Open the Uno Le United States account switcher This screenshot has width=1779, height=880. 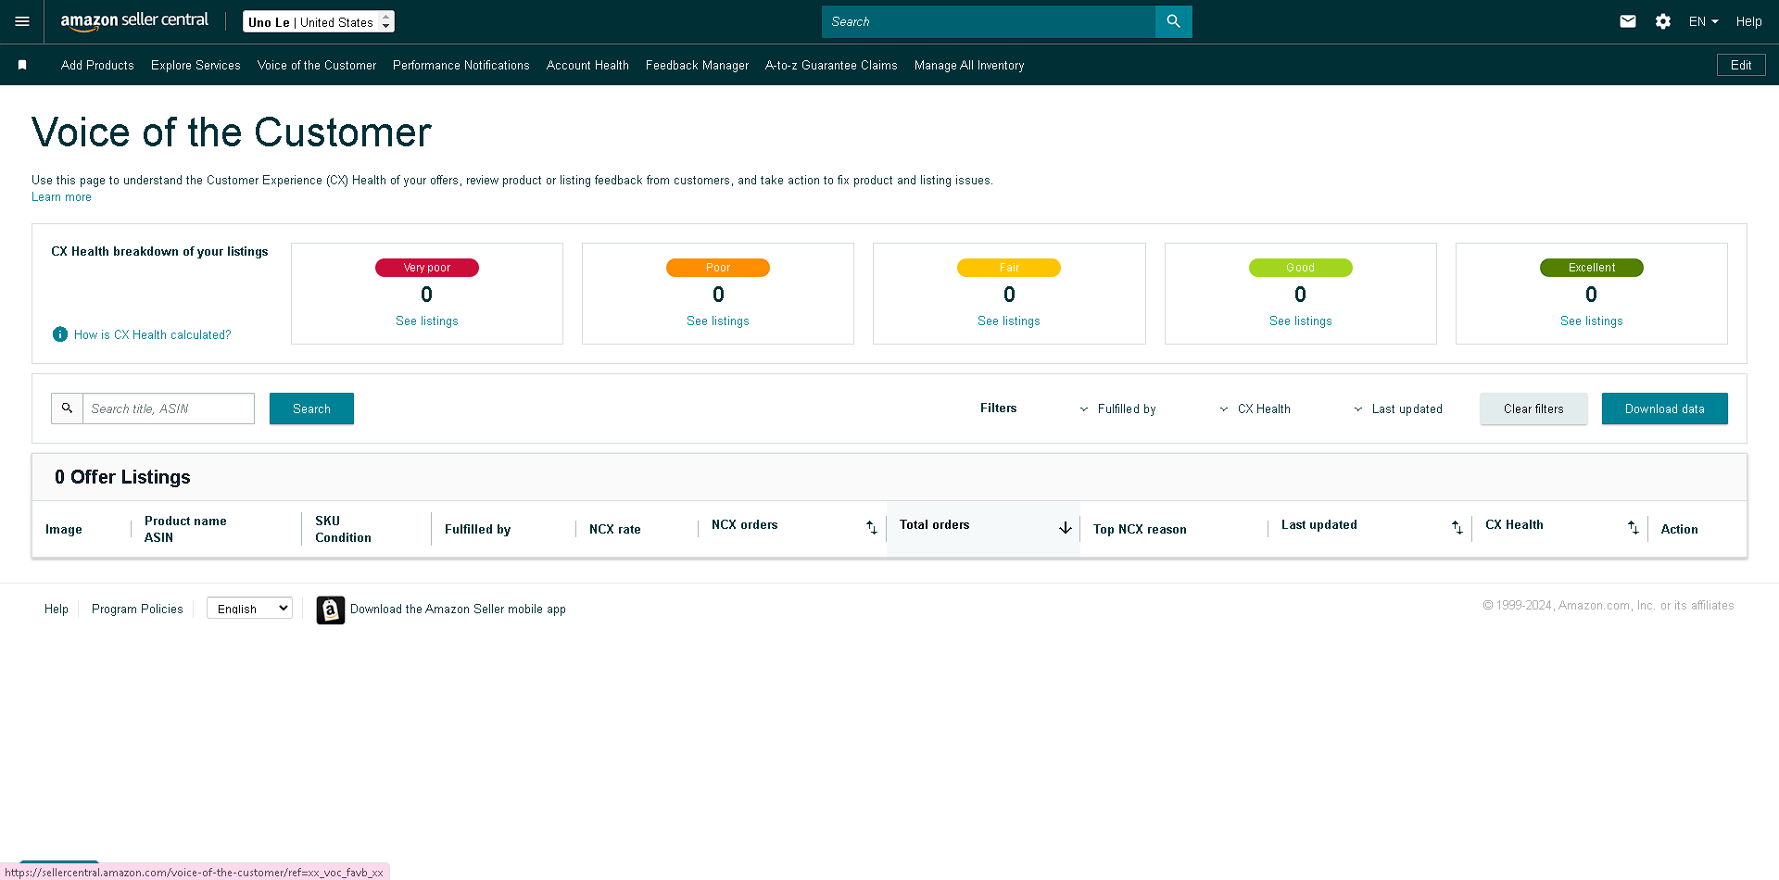[319, 21]
